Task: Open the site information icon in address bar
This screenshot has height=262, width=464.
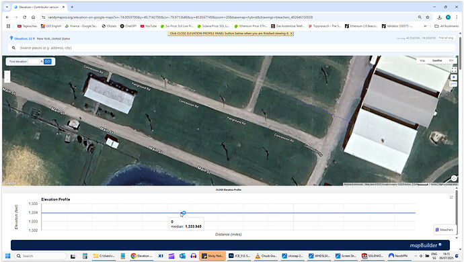Action: (x=44, y=17)
